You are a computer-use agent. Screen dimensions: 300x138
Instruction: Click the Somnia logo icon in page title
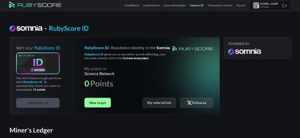pyautogui.click(x=12, y=28)
